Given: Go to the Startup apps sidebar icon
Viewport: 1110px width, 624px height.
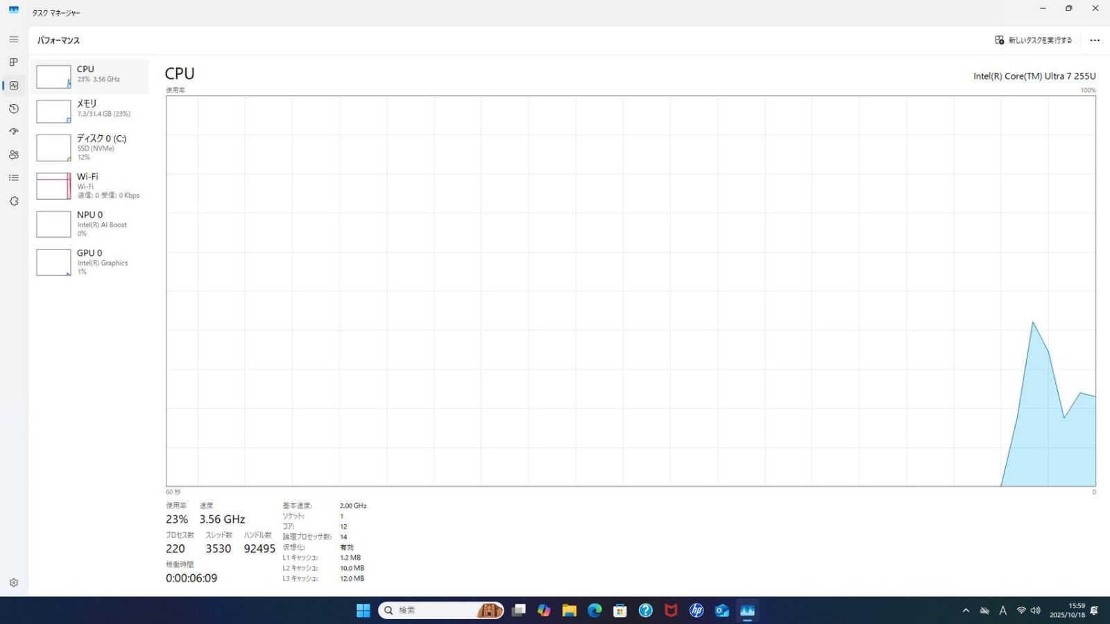Looking at the screenshot, I should (13, 132).
